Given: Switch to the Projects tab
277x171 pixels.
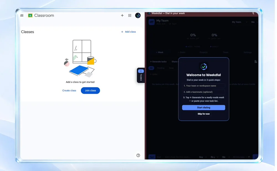Looking at the screenshot, I should 204,52.
